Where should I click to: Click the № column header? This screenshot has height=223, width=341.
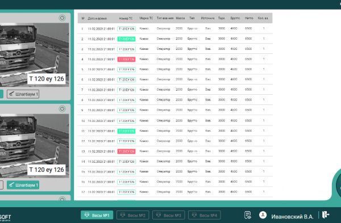(83, 18)
